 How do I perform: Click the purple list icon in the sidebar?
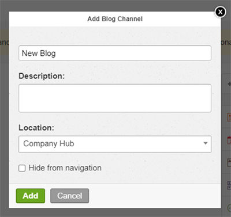point(229,185)
